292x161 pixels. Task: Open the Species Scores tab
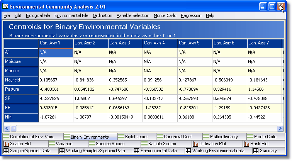114,144
